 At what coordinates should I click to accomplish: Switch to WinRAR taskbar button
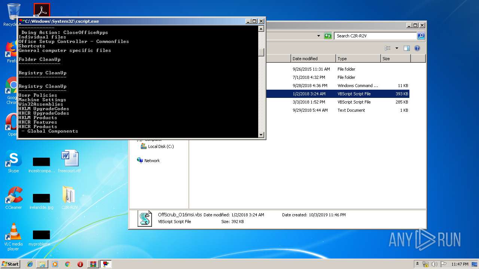click(93, 264)
